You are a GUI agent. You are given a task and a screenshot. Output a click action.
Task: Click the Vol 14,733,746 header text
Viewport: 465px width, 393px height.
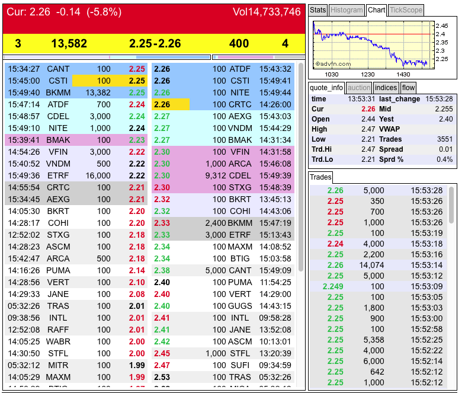(x=267, y=12)
